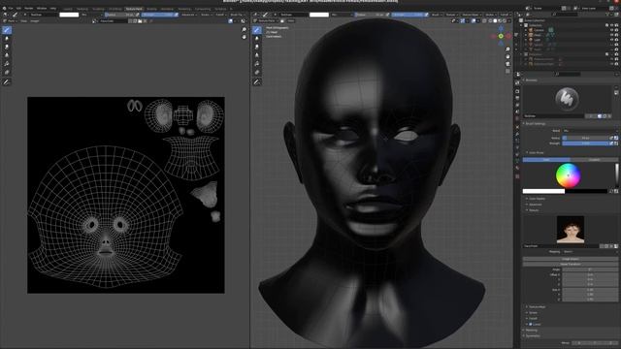621x349 pixels.
Task: Hide the Camera object in the outliner
Action: (x=611, y=30)
